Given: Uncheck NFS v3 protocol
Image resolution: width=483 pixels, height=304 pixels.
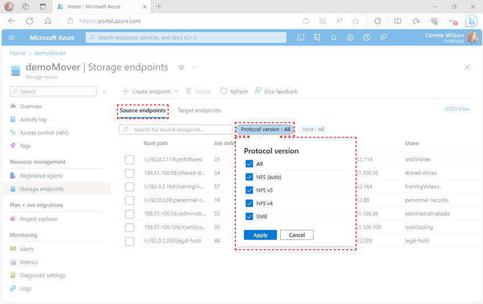Looking at the screenshot, I should (249, 190).
